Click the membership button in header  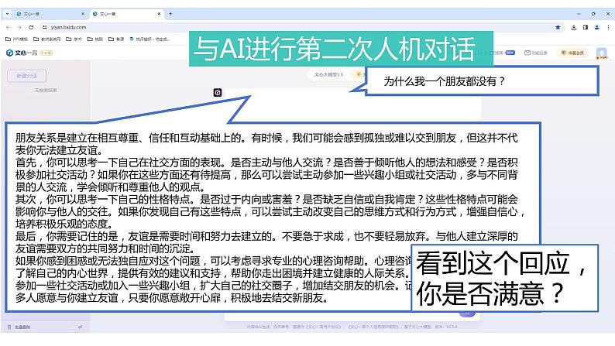572,53
